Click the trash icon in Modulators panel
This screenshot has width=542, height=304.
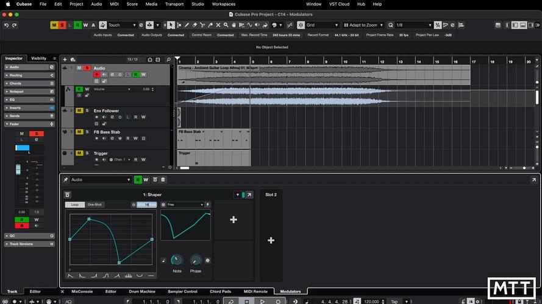[163, 180]
